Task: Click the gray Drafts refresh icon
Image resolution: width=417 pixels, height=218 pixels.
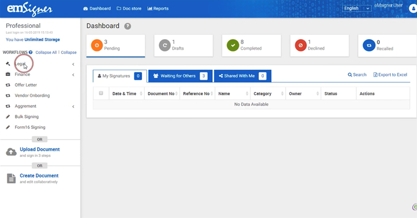Action: coord(165,45)
